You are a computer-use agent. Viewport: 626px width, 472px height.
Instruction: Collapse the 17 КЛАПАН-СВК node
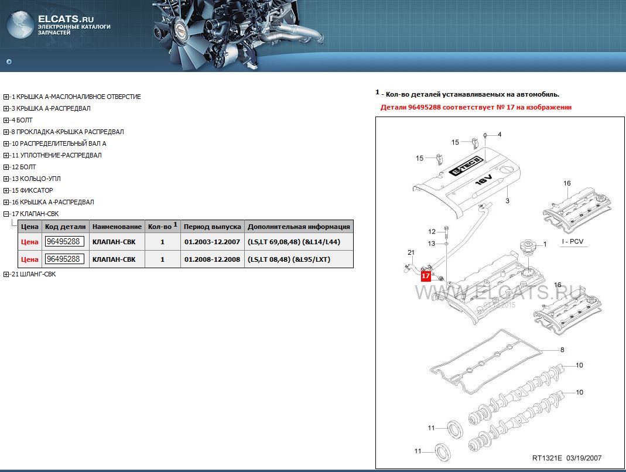pos(6,214)
